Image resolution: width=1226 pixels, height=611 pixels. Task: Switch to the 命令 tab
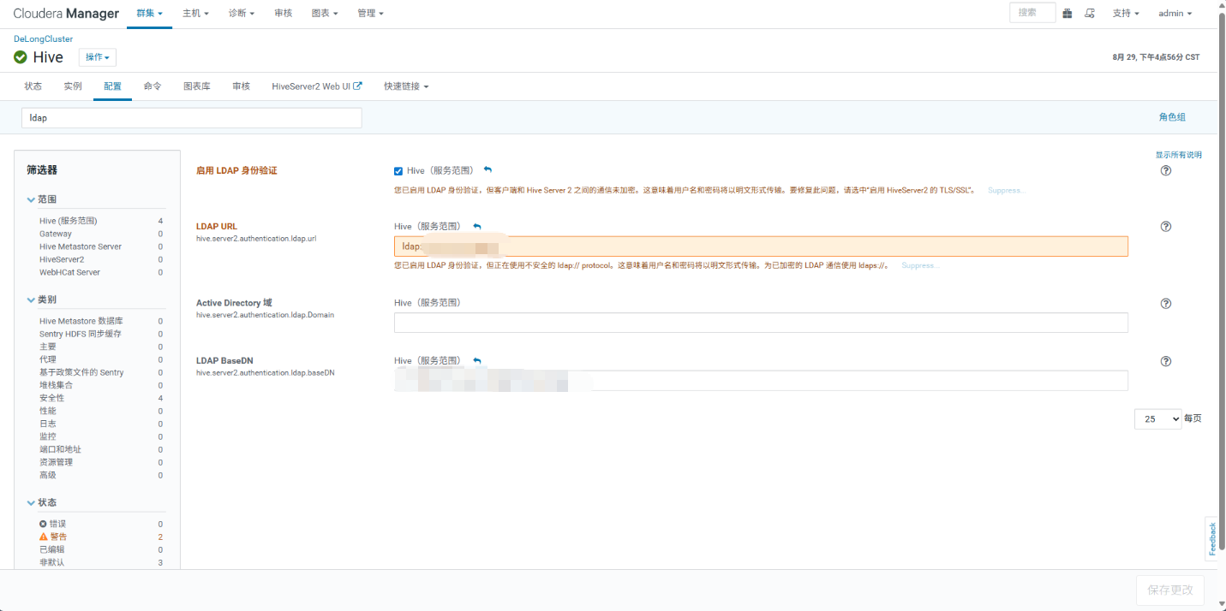click(x=153, y=86)
